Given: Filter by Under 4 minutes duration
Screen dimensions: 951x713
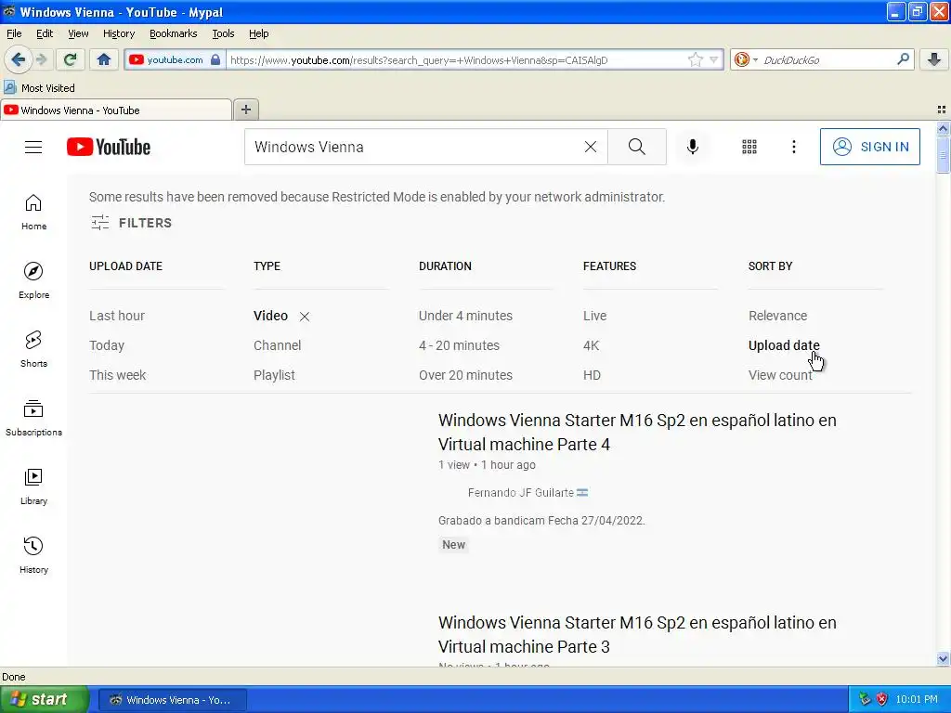Looking at the screenshot, I should tap(465, 316).
